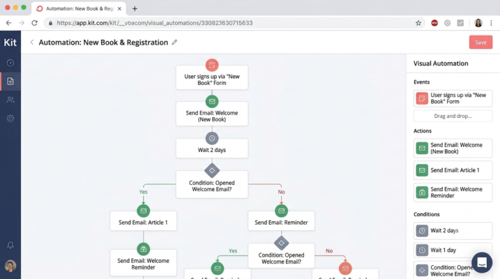Click the notification bell icon
Viewport: 500px width, 279px height.
tap(10, 245)
